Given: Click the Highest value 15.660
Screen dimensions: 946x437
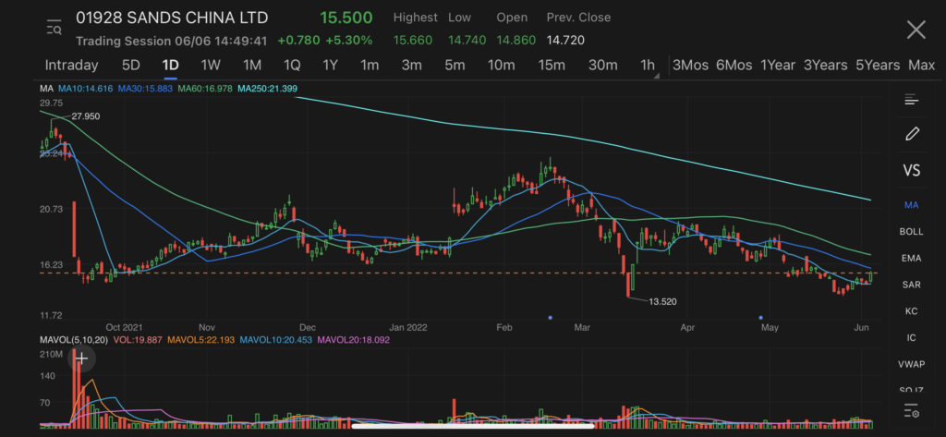Looking at the screenshot, I should [413, 41].
